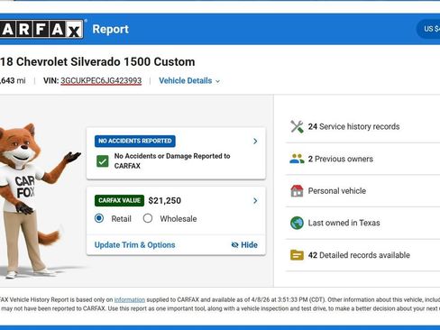Screen dimensions: 440x330
Task: Open the CARFAX Value chevron
Action: click(x=255, y=200)
